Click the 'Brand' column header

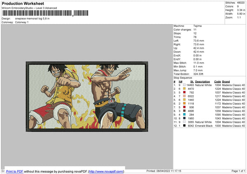[226, 82]
